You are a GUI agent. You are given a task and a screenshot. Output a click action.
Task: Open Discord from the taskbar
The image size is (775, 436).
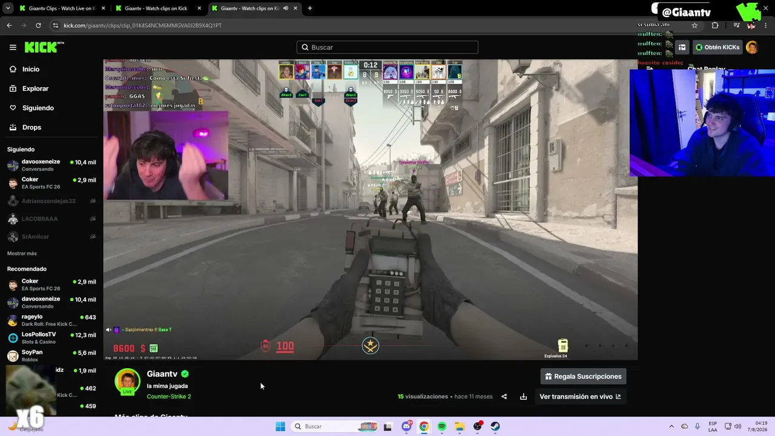pyautogui.click(x=406, y=426)
